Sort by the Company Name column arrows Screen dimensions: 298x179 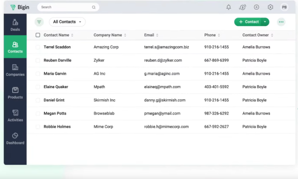coord(125,35)
